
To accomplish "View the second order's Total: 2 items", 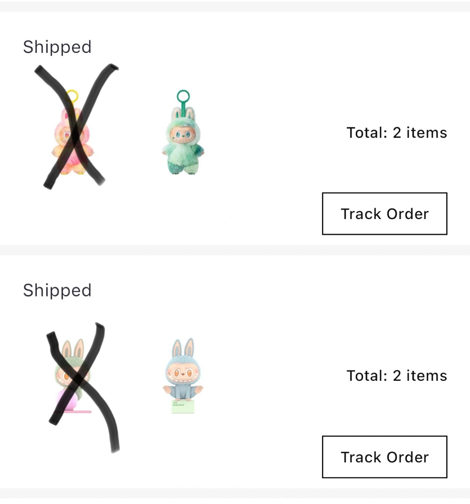I will click(397, 376).
